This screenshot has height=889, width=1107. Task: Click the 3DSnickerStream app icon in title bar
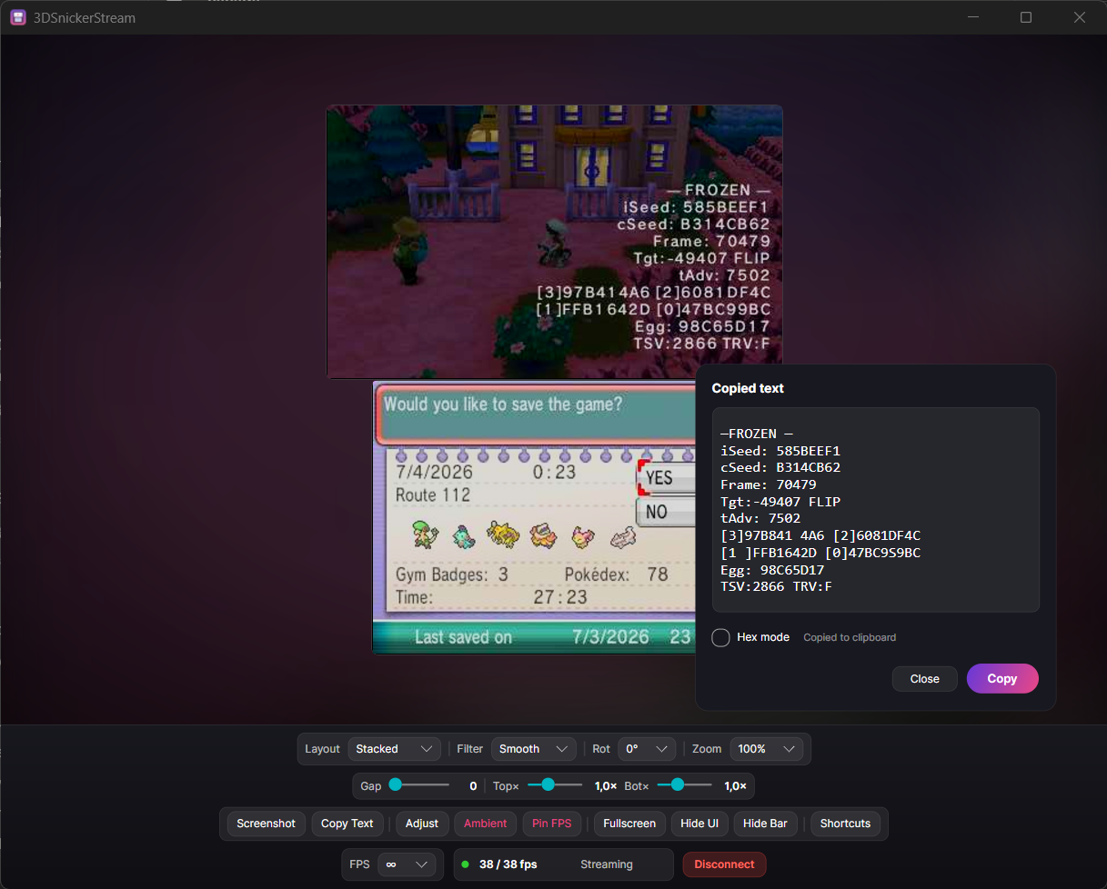coord(18,17)
